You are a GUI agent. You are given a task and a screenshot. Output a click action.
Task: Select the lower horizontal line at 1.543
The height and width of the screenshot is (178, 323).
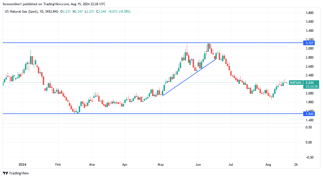(x=153, y=114)
